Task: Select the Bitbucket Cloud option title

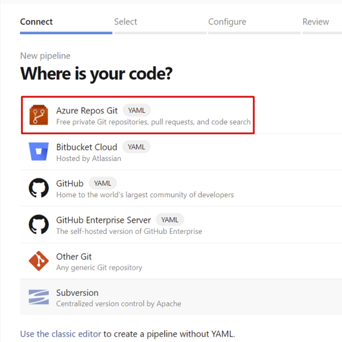Action: click(x=87, y=147)
